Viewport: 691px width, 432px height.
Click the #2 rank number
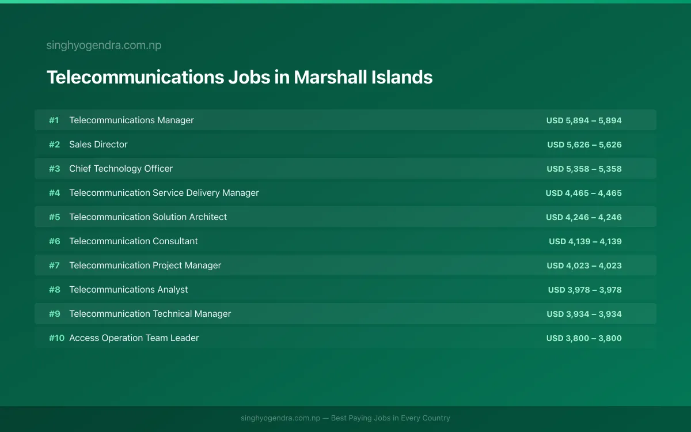(x=54, y=145)
